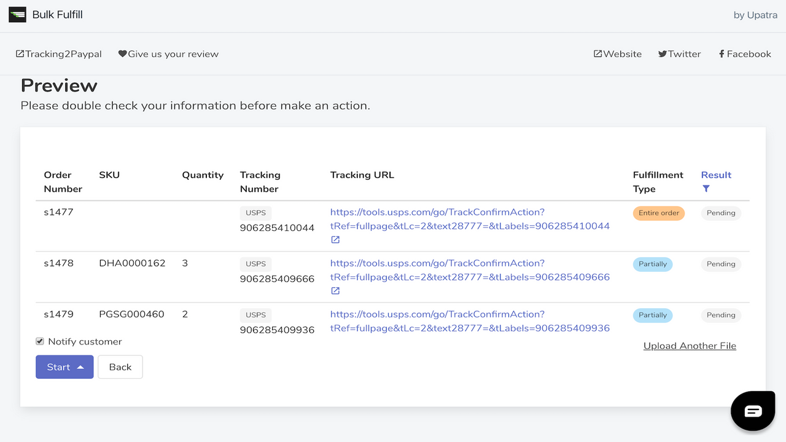Toggle the Notify customer checkbox
The image size is (786, 442).
(40, 341)
